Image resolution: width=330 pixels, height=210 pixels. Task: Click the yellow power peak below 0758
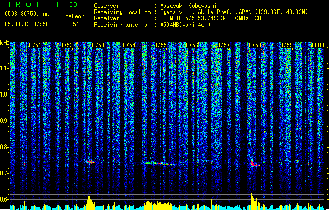(255, 202)
